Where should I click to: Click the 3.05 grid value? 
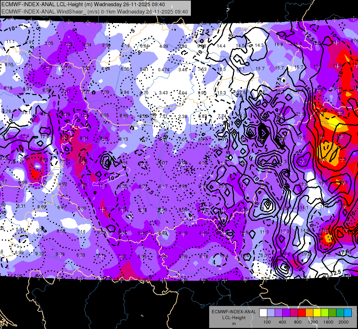[49, 44]
